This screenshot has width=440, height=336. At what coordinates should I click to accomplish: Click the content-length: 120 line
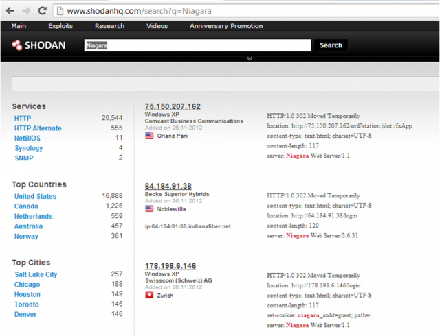point(293,226)
